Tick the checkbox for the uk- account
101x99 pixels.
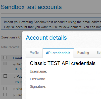pos(5,95)
